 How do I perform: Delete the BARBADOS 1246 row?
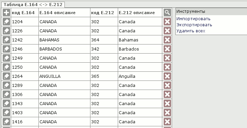(167, 49)
